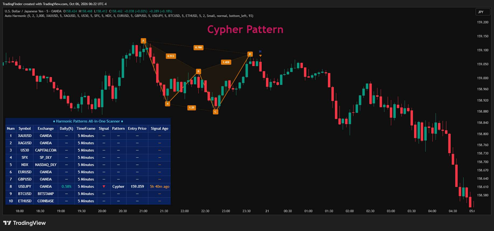The image size is (494, 231).
Task: Click the orange sell signal arrow below H
Action: tap(260, 56)
